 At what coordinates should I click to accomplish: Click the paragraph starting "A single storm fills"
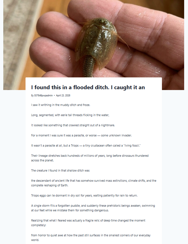[x=93, y=208]
